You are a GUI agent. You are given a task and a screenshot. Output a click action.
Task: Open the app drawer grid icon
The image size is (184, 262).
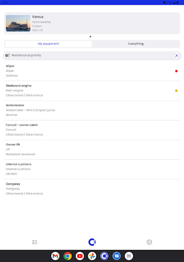point(129,256)
